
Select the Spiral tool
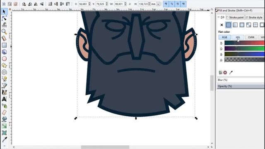click(4, 72)
